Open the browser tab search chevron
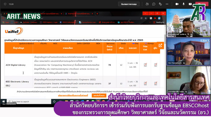 coord(145,13)
